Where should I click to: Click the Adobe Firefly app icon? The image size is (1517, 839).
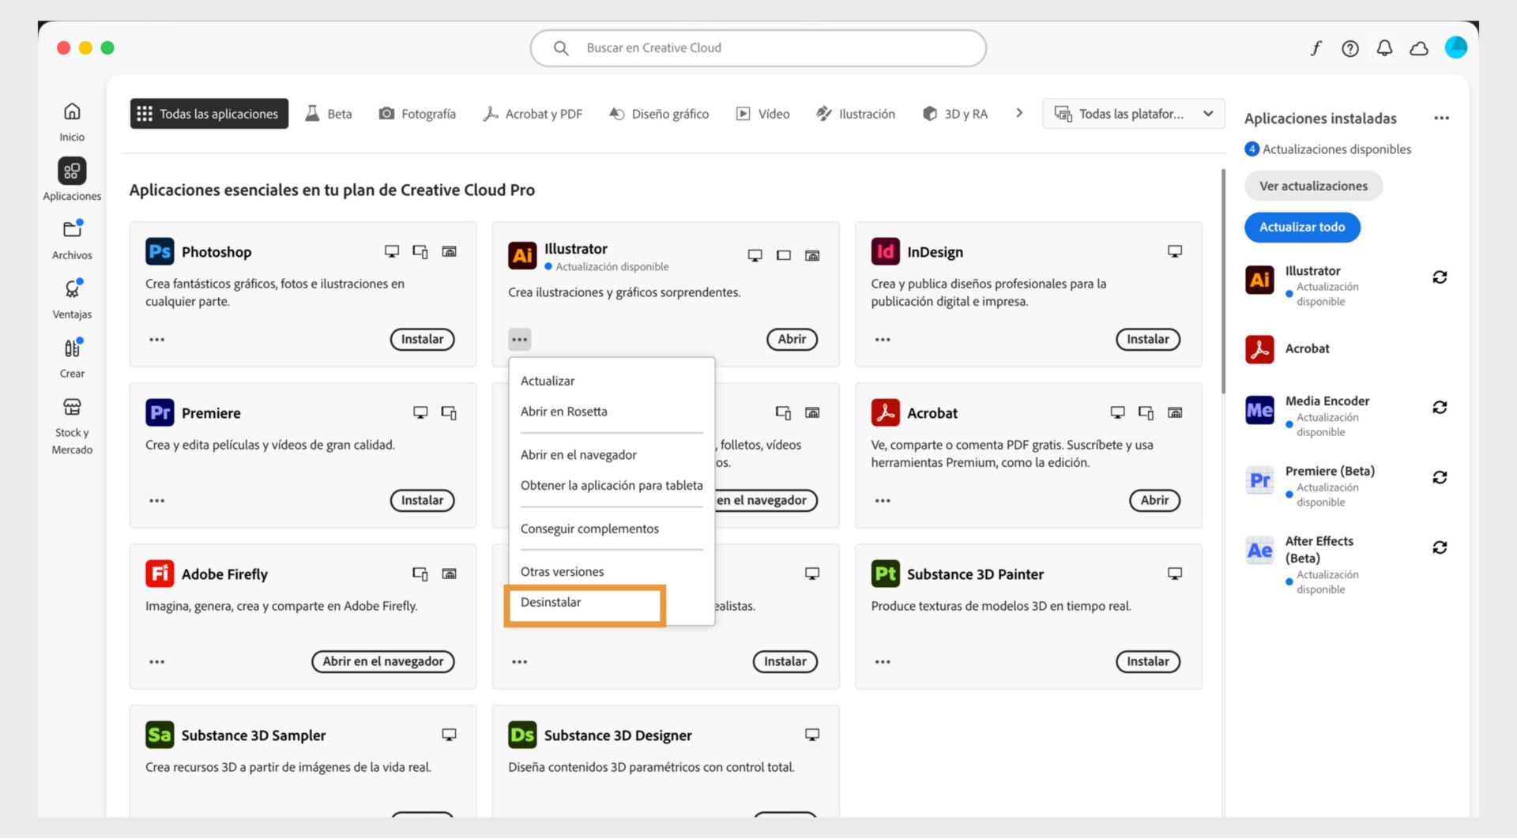click(160, 574)
